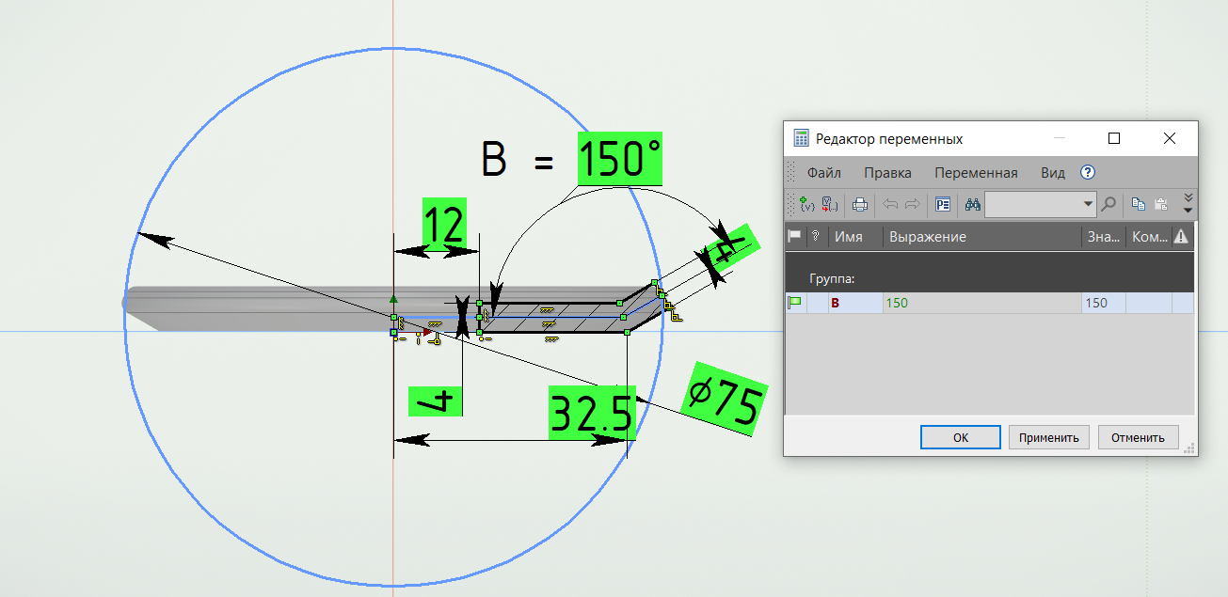Click the flag column header

794,237
